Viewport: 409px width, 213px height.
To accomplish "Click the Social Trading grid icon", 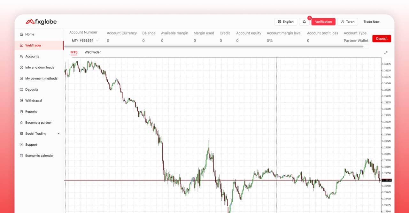I will [x=21, y=133].
